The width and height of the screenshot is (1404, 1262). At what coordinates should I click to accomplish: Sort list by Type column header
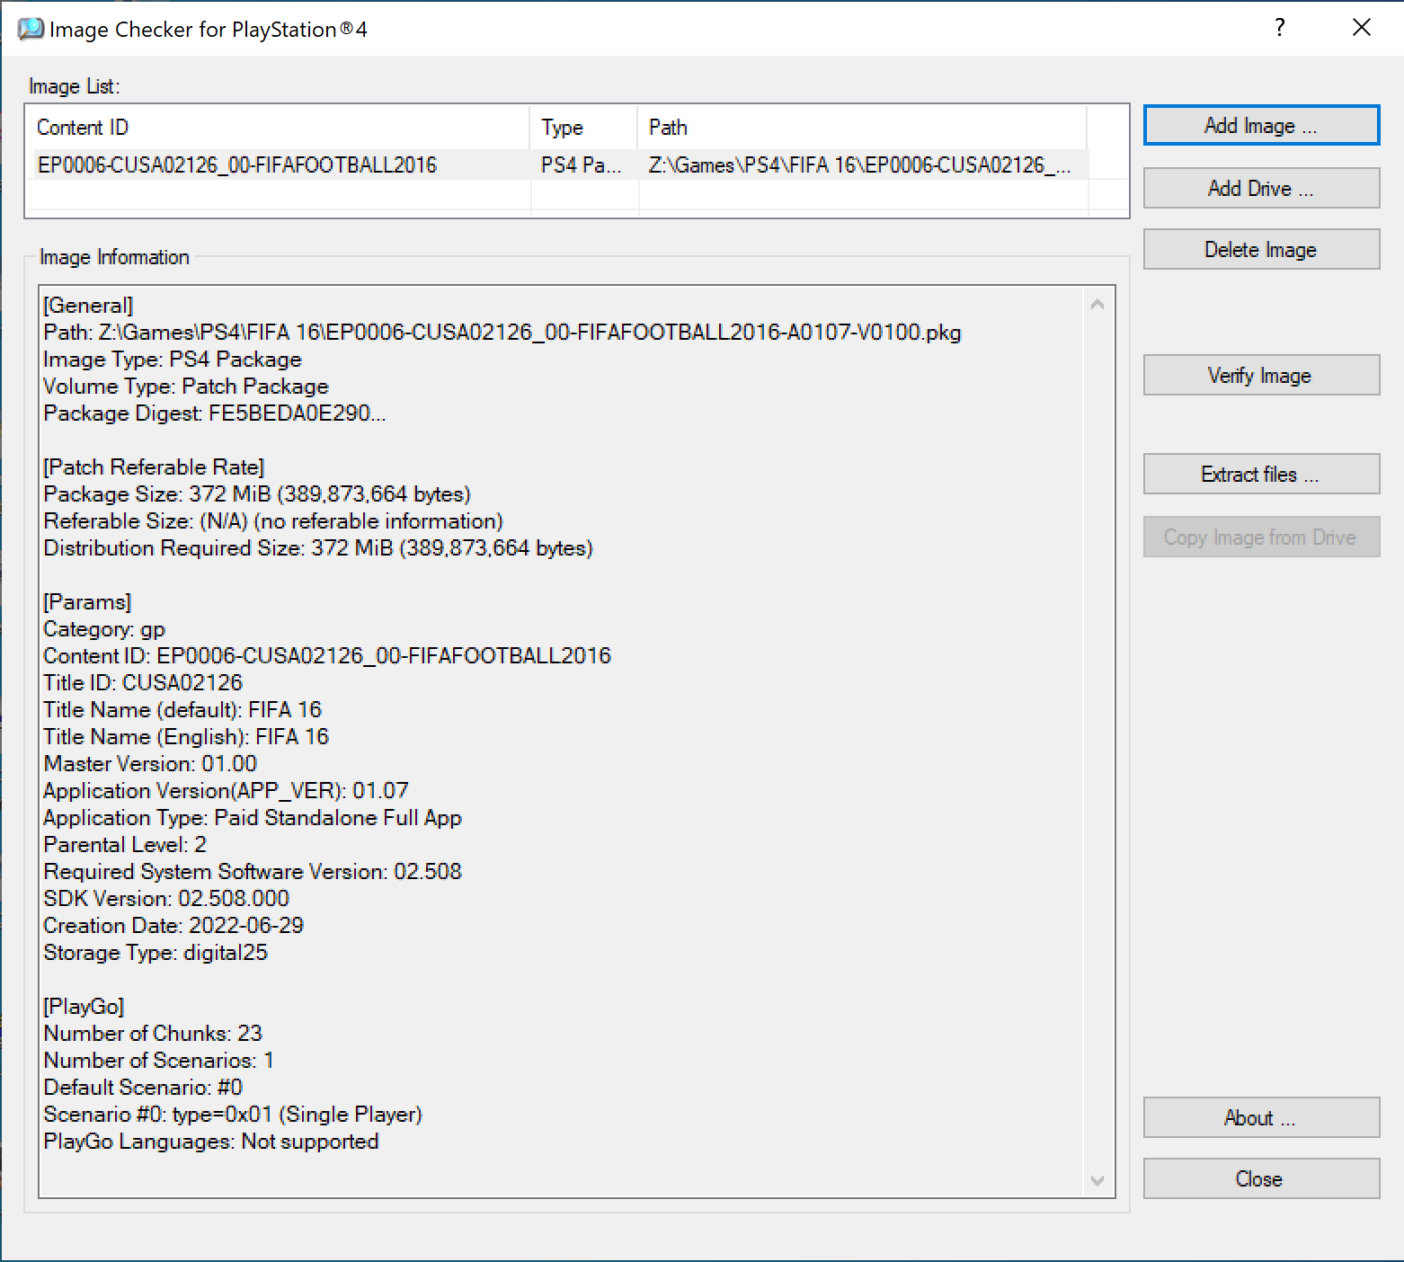click(x=584, y=128)
